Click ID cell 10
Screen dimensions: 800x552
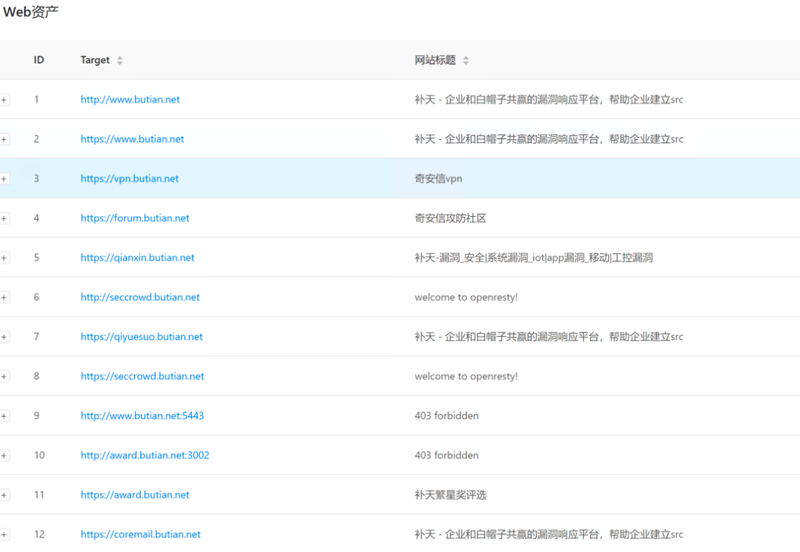coord(39,455)
